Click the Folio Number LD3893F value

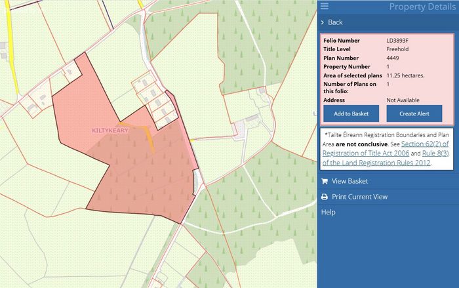point(397,41)
